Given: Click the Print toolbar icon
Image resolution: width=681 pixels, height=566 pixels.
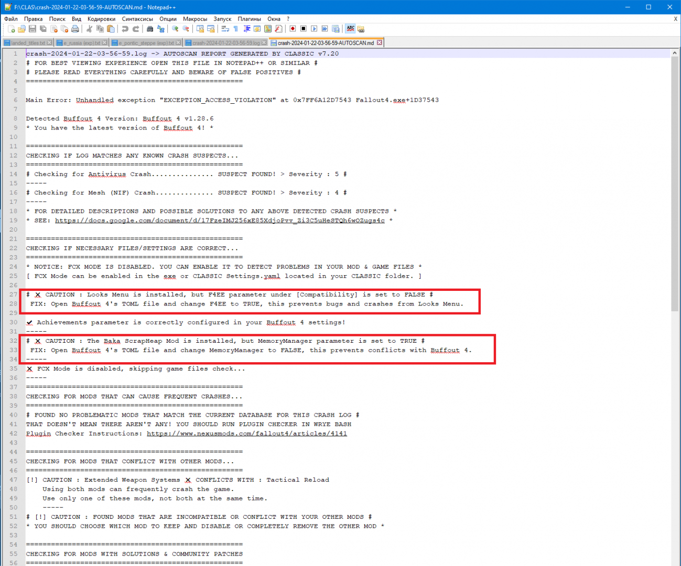Looking at the screenshot, I should point(75,29).
